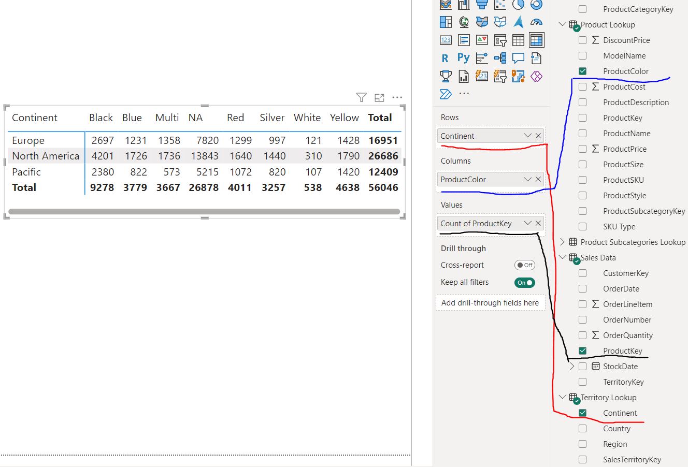Viewport: 688px width, 467px height.
Task: Open Count of ProductKey dropdown arrow
Action: point(528,223)
